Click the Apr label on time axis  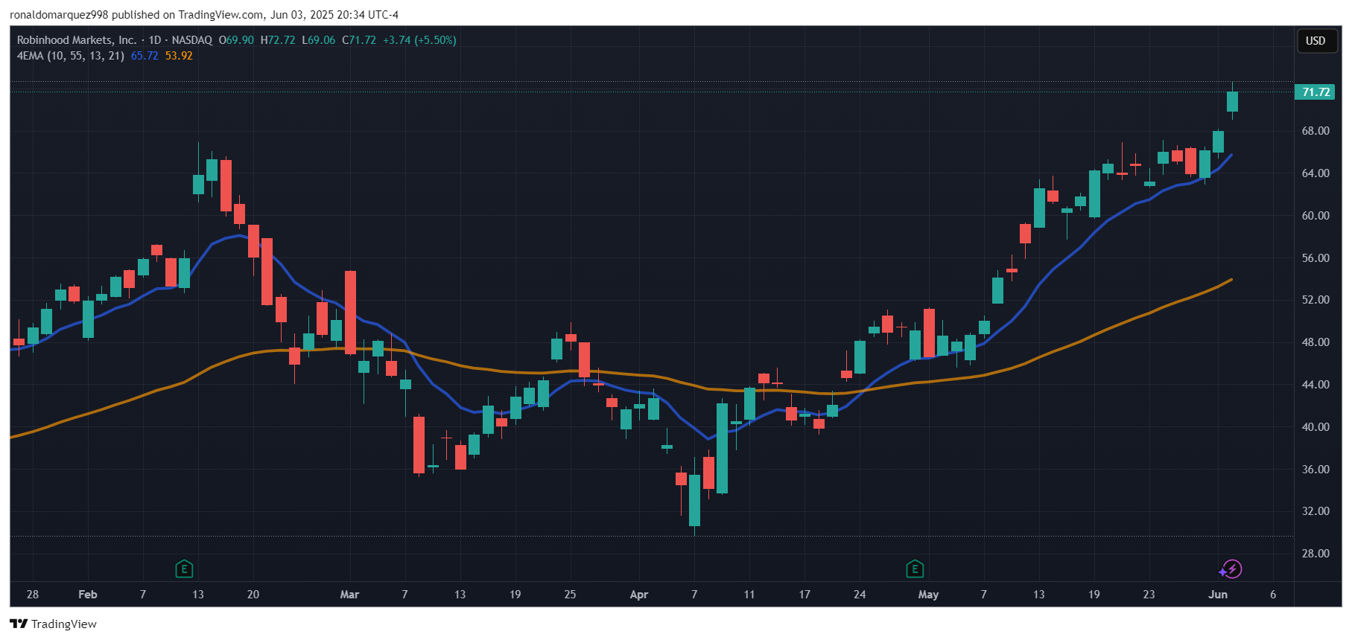pos(639,595)
